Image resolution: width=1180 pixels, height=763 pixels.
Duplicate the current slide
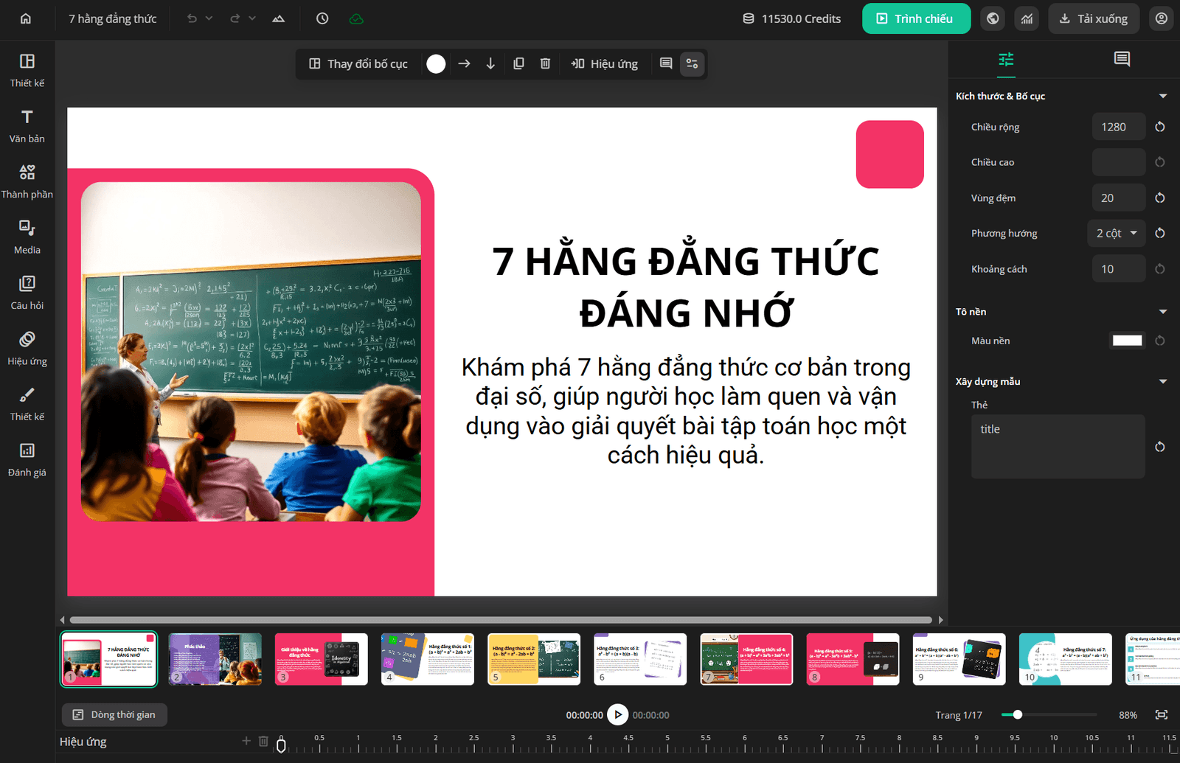(518, 64)
